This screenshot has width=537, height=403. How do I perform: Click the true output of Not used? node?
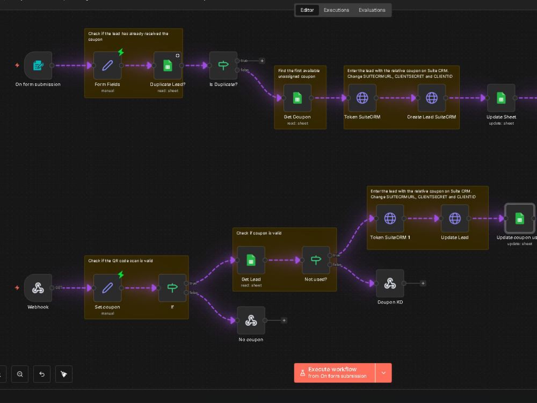click(x=330, y=255)
